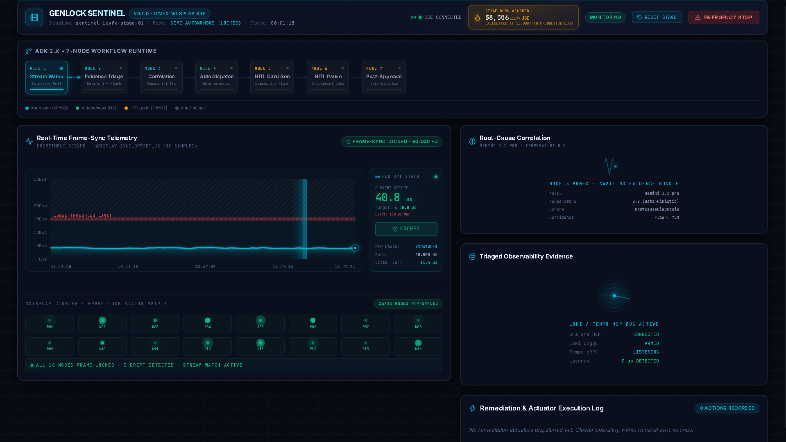
Task: Click the Triaged Observability Evidence database icon
Action: tap(472, 256)
